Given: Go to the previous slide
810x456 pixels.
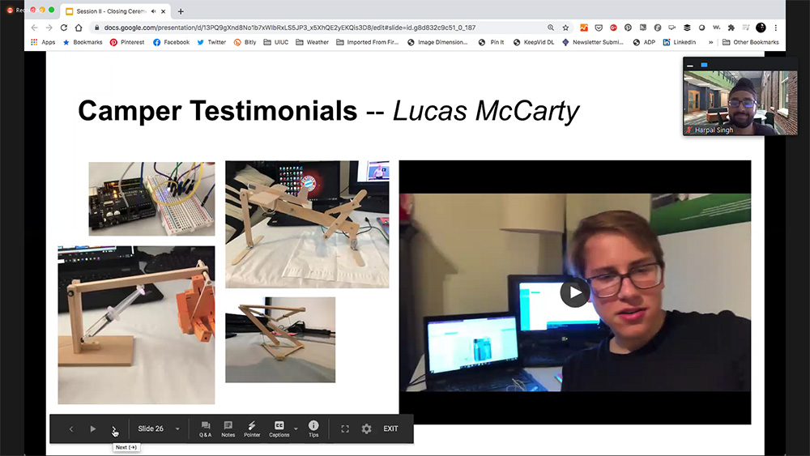Looking at the screenshot, I should [x=71, y=428].
